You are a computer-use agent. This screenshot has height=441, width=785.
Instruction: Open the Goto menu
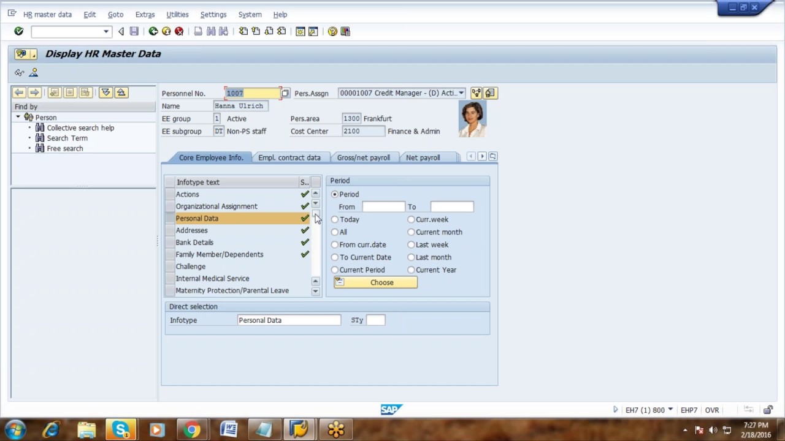(115, 14)
